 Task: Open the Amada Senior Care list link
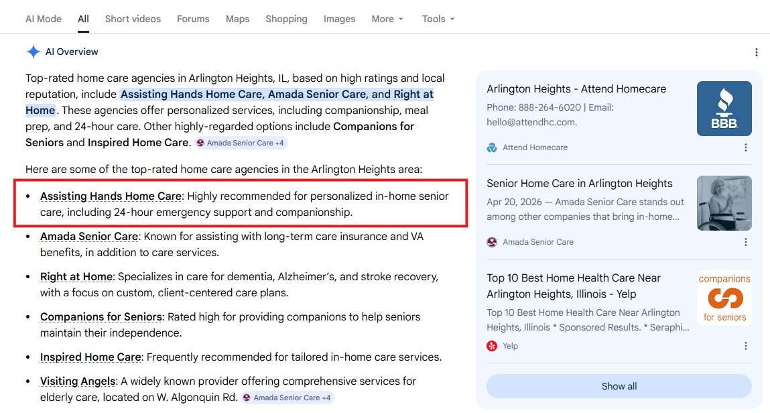pyautogui.click(x=89, y=236)
